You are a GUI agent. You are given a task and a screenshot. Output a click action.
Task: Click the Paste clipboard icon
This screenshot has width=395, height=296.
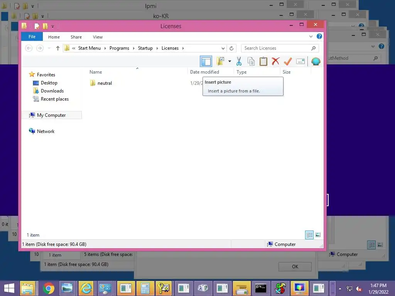(x=263, y=61)
